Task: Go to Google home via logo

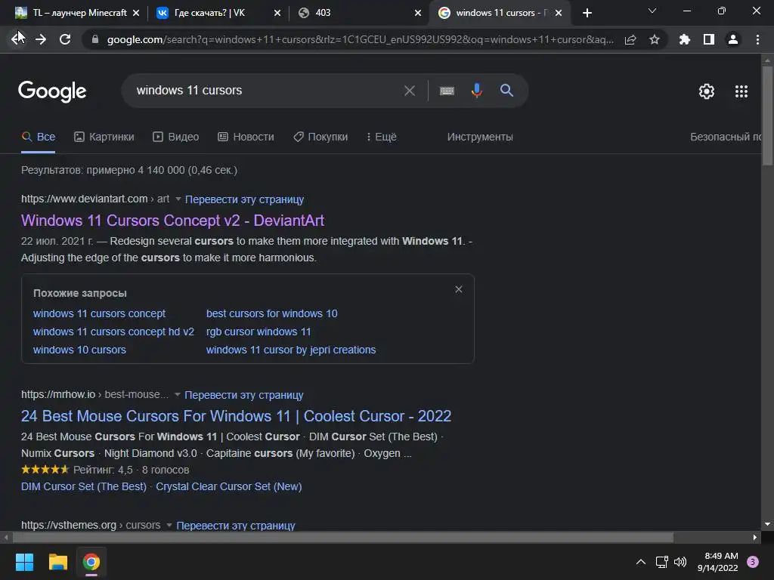Action: tap(52, 91)
